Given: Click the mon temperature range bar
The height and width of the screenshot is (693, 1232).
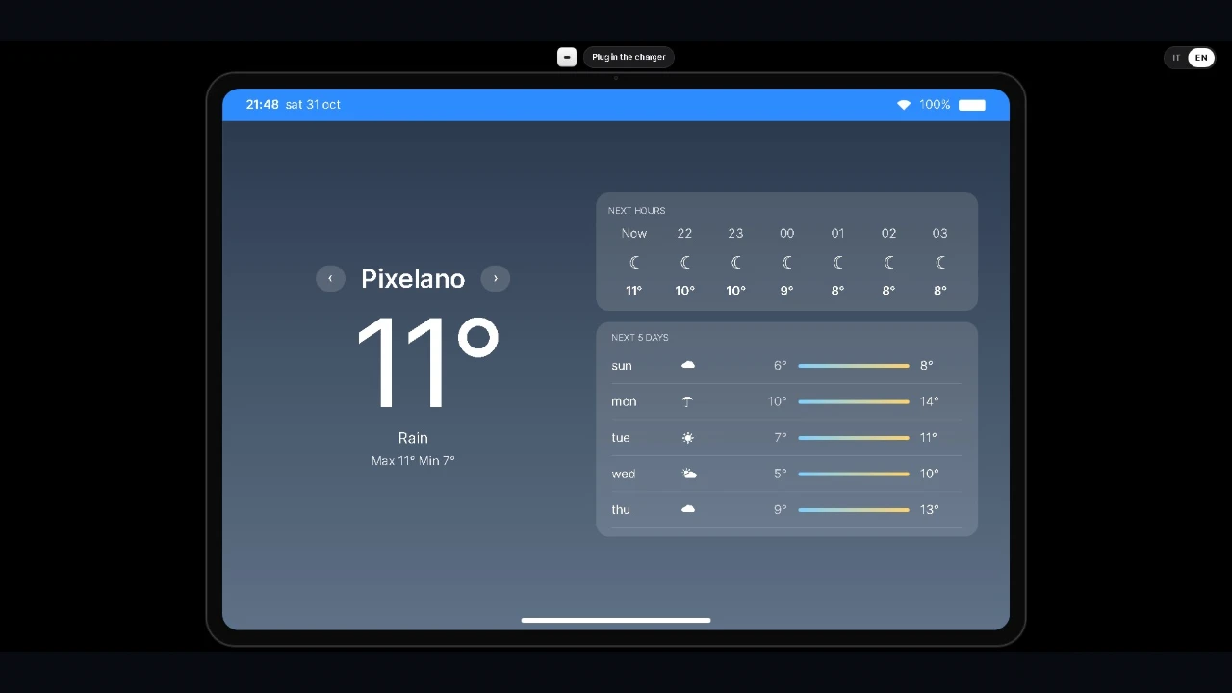Looking at the screenshot, I should (854, 401).
